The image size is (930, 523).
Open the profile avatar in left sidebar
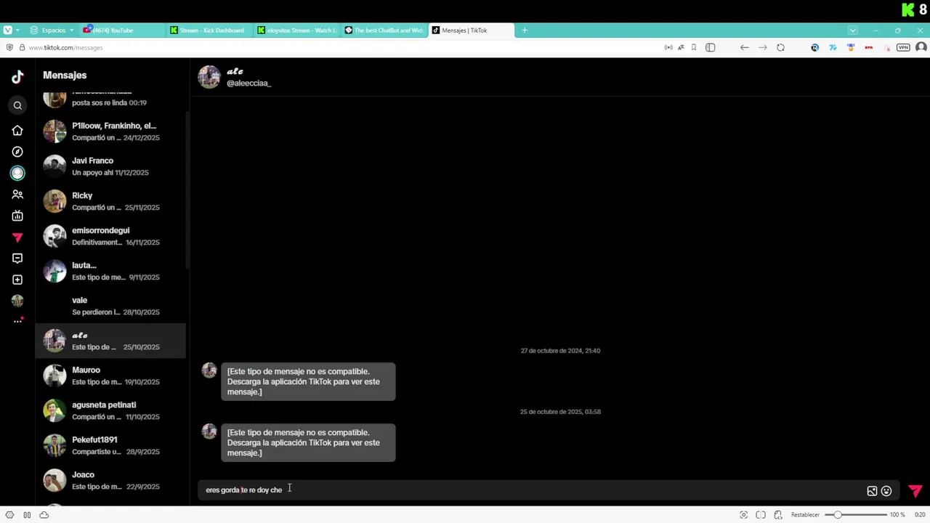point(17,301)
